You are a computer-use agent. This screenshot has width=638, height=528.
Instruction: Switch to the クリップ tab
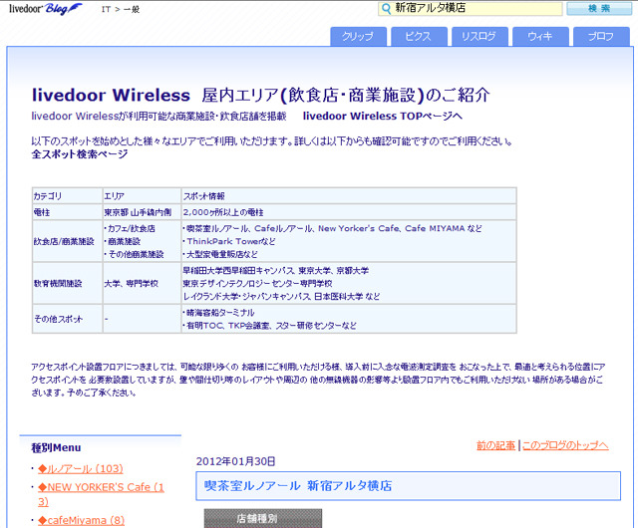pos(358,37)
